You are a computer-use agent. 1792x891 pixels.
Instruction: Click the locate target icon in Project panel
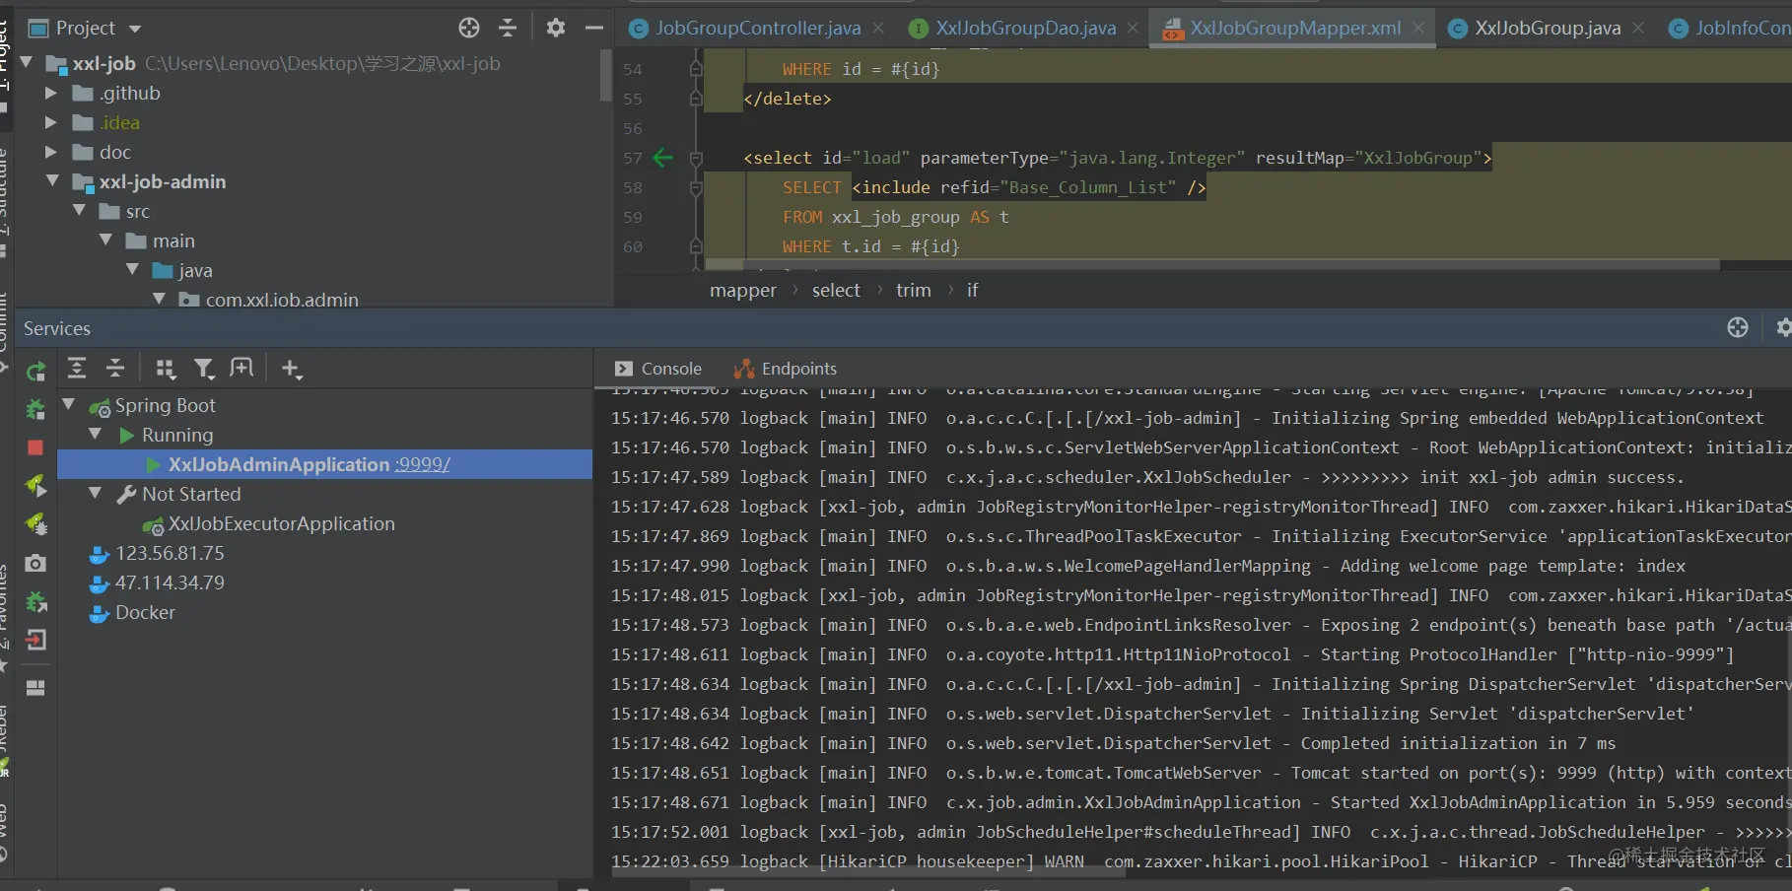[x=469, y=28]
